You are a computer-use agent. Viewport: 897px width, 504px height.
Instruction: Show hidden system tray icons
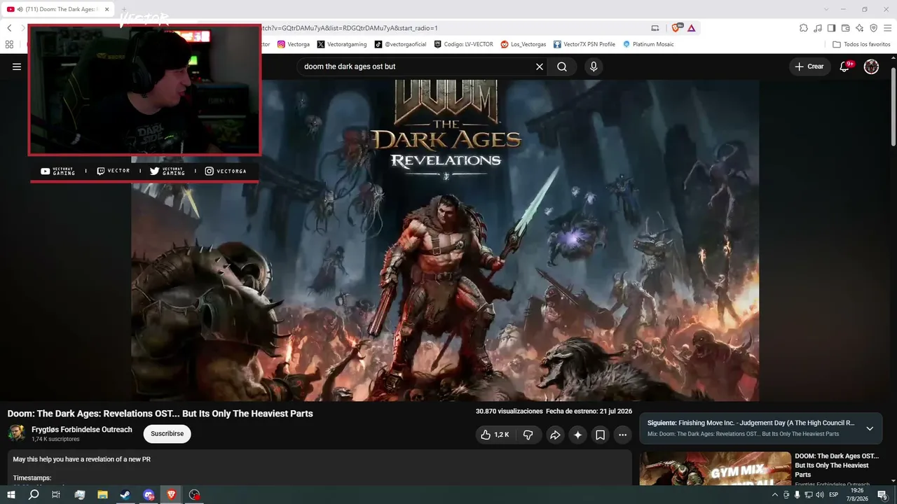pyautogui.click(x=774, y=495)
